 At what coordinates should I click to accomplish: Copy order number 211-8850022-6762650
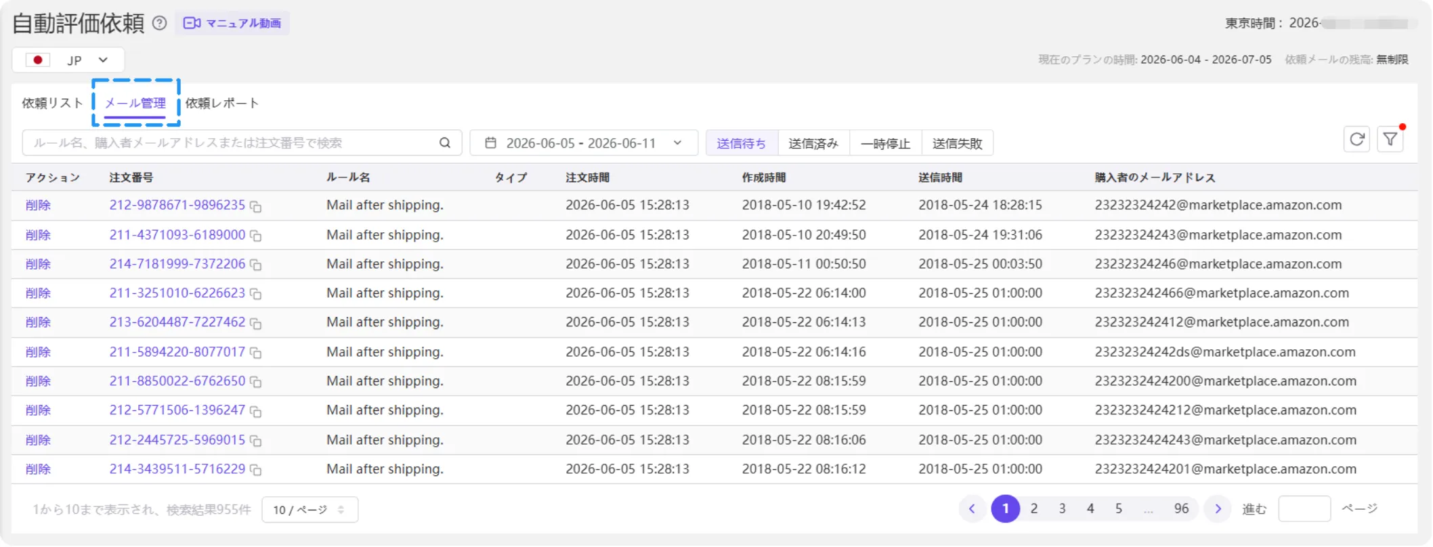256,382
